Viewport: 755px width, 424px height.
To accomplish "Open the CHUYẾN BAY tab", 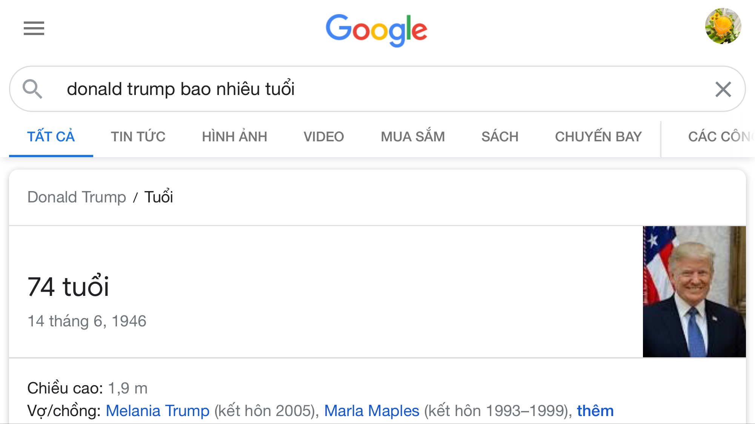I will [598, 137].
